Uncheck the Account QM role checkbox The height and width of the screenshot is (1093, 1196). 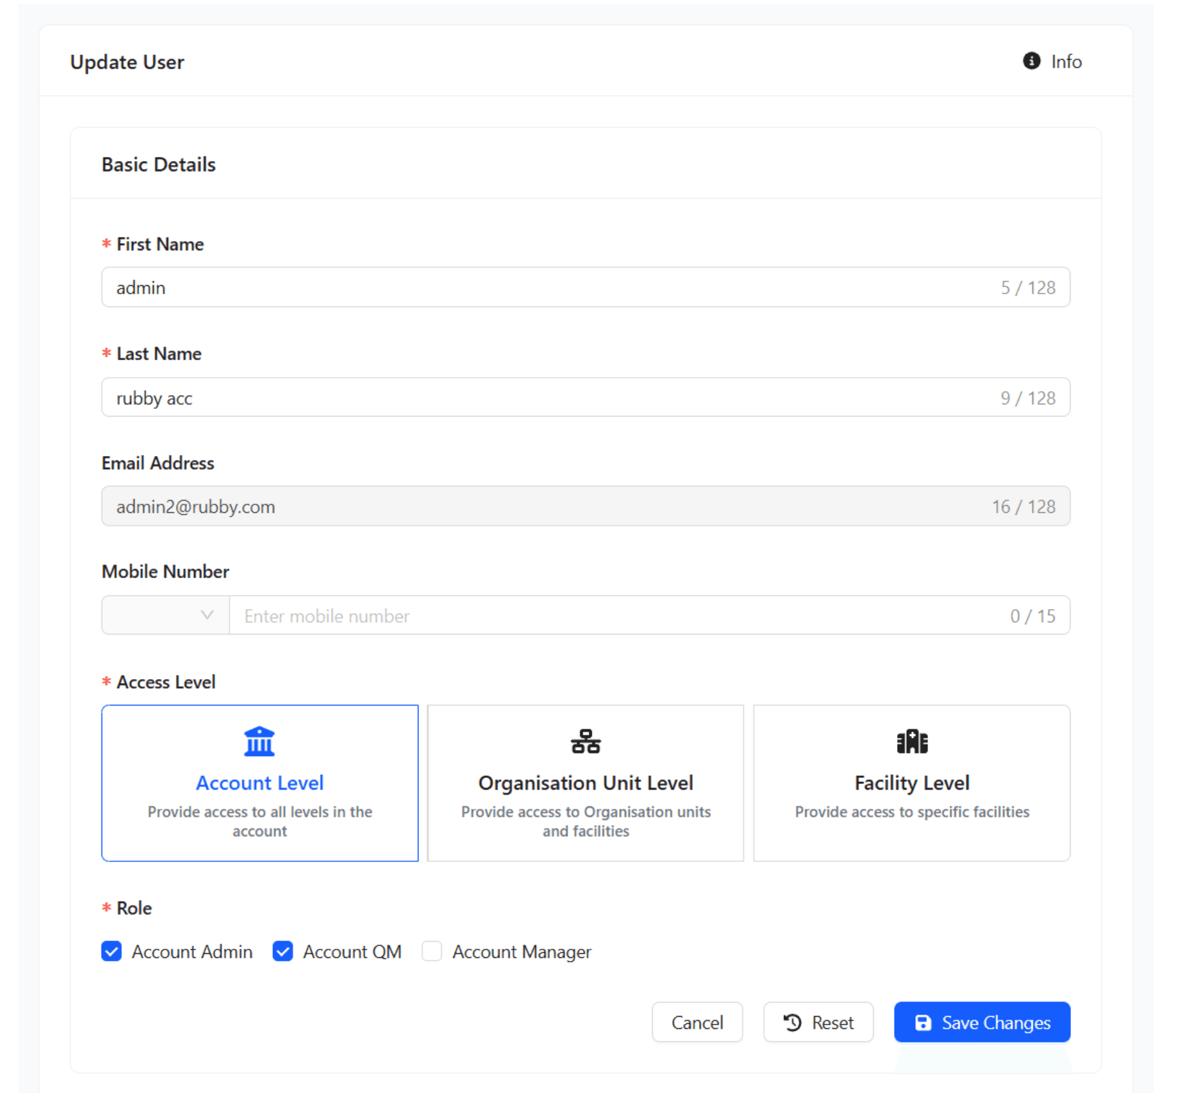coord(283,951)
